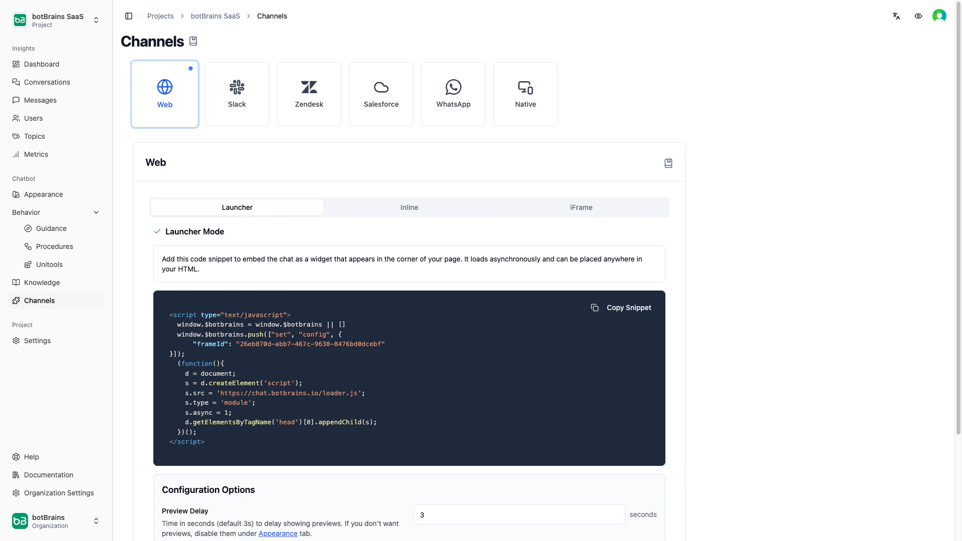This screenshot has width=962, height=541.
Task: Choose the Salesforce cloud channel card
Action: [381, 94]
